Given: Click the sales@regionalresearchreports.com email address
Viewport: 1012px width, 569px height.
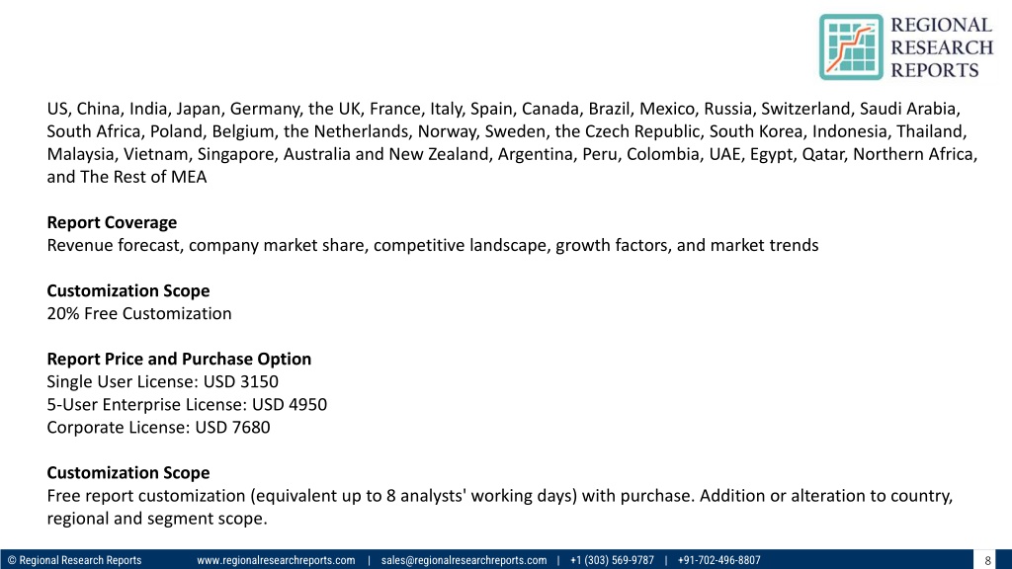Looking at the screenshot, I should coord(464,560).
